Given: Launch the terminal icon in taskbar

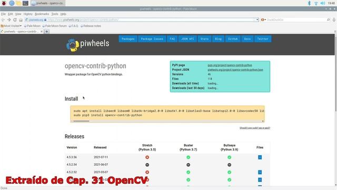Looking at the screenshot, I should click(x=25, y=3).
